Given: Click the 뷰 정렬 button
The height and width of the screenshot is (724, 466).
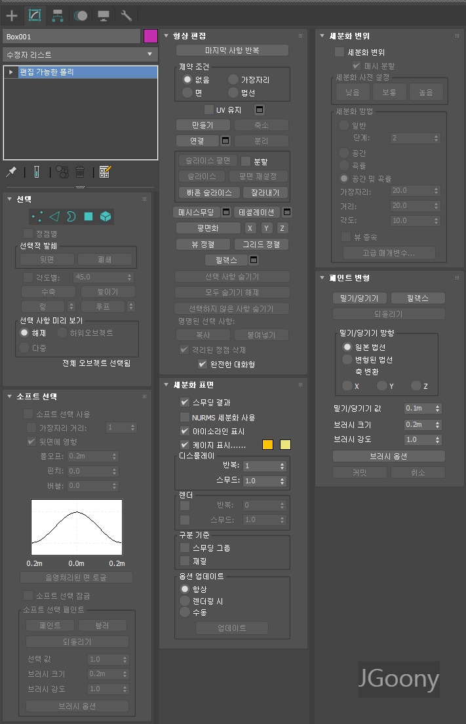Looking at the screenshot, I should point(203,244).
